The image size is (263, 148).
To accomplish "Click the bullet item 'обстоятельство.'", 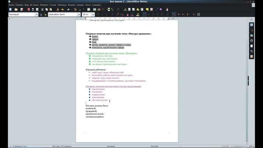I will pyautogui.click(x=100, y=100).
